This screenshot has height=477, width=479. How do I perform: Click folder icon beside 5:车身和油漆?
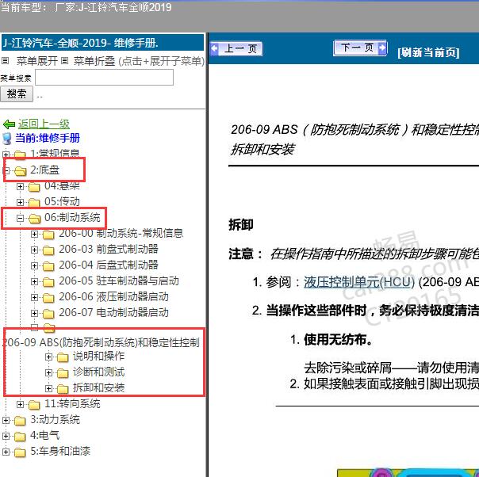[20, 452]
